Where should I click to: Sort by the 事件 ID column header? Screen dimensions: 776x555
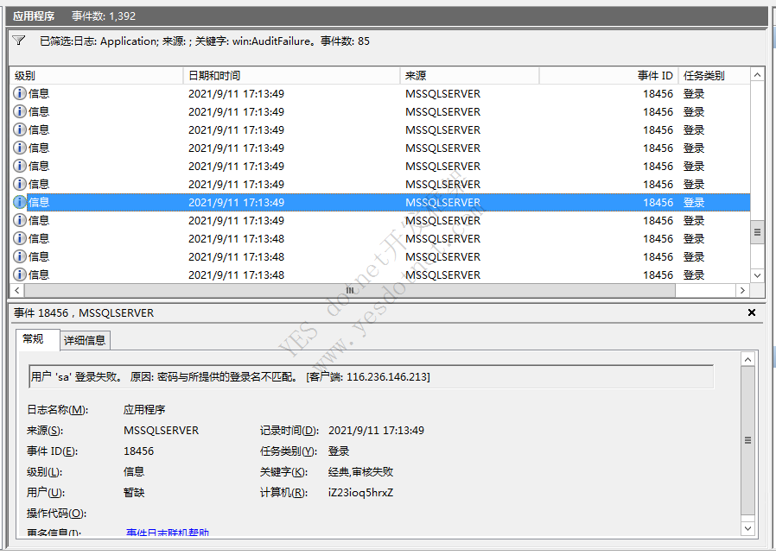[608, 76]
